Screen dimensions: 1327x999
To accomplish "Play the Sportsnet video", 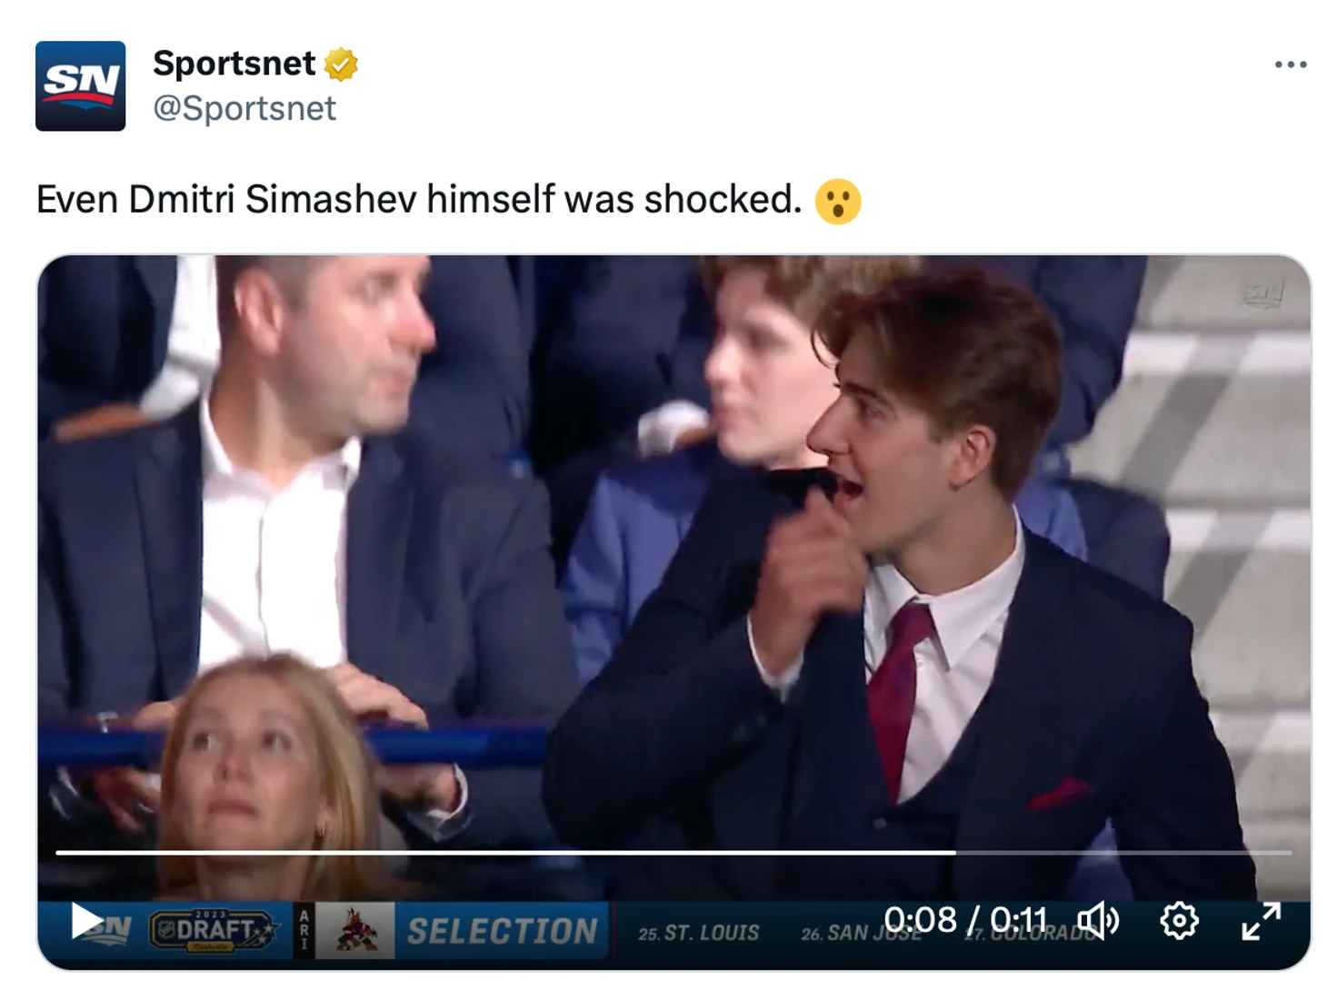I will click(87, 921).
